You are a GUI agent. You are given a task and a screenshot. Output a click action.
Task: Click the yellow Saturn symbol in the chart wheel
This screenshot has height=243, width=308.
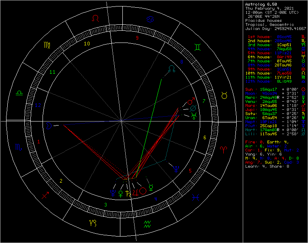pos(128,194)
